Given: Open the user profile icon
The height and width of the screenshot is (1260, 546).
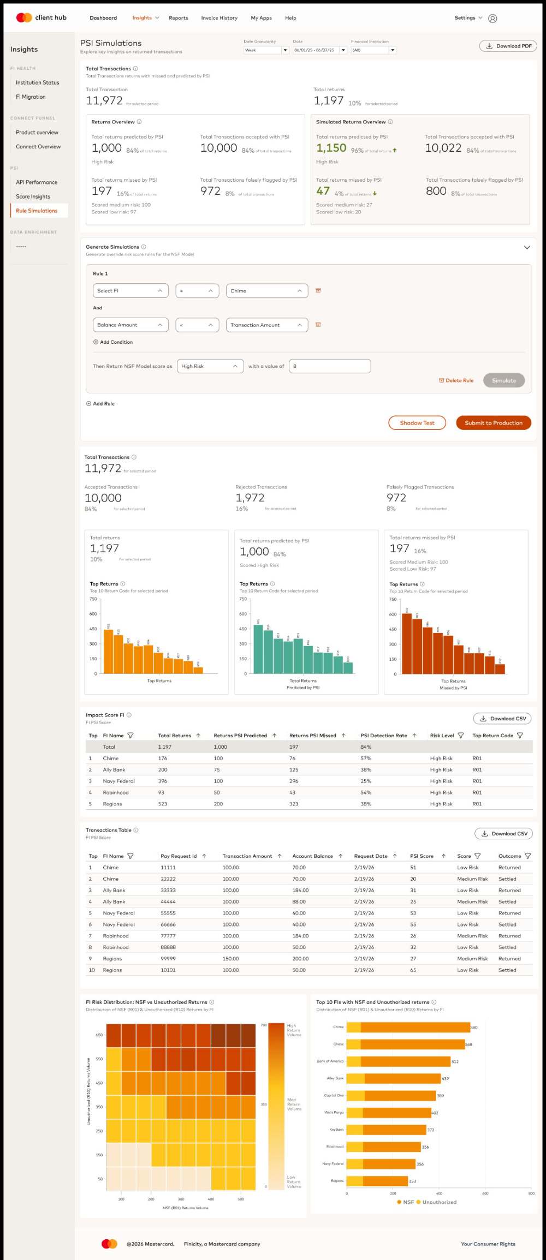Looking at the screenshot, I should click(492, 19).
